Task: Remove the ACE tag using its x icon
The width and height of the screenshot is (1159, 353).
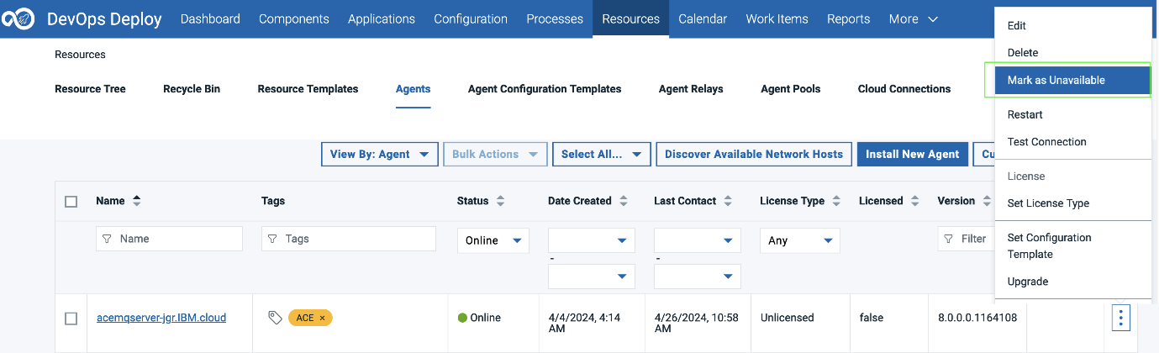Action: [x=322, y=318]
